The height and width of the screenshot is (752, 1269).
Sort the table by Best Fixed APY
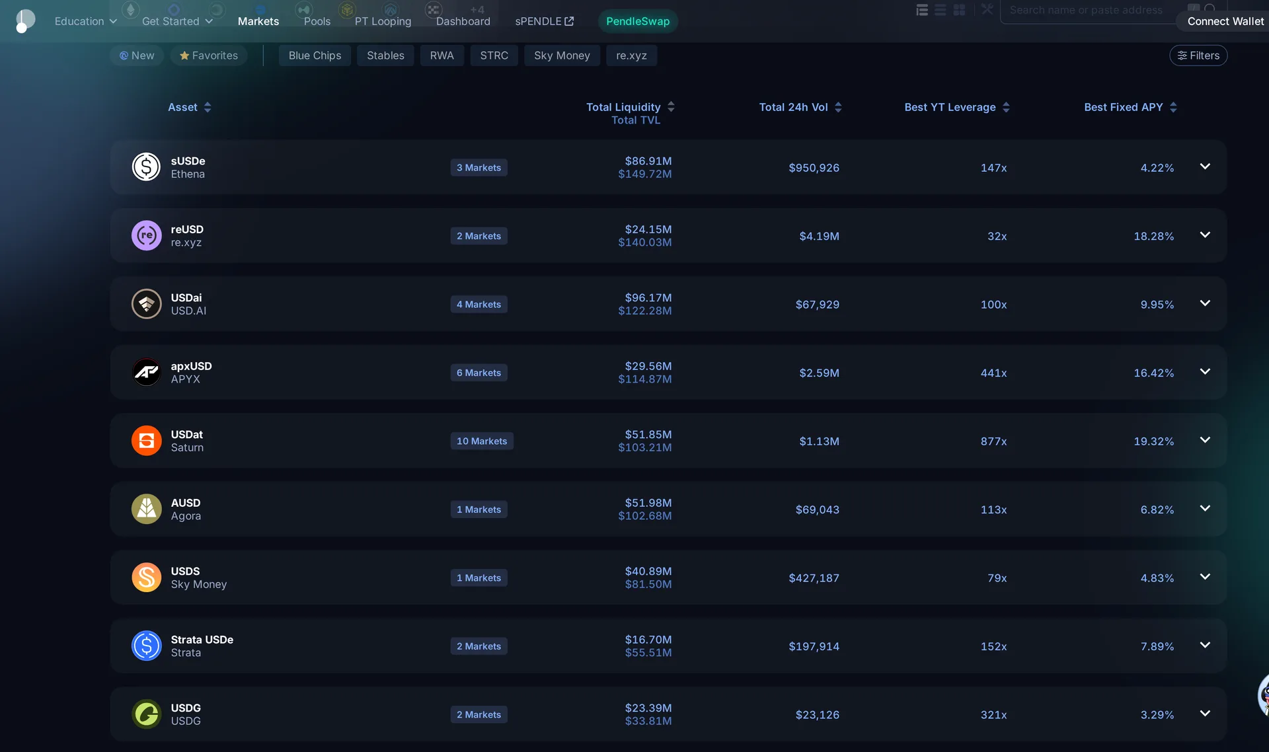[x=1131, y=107]
